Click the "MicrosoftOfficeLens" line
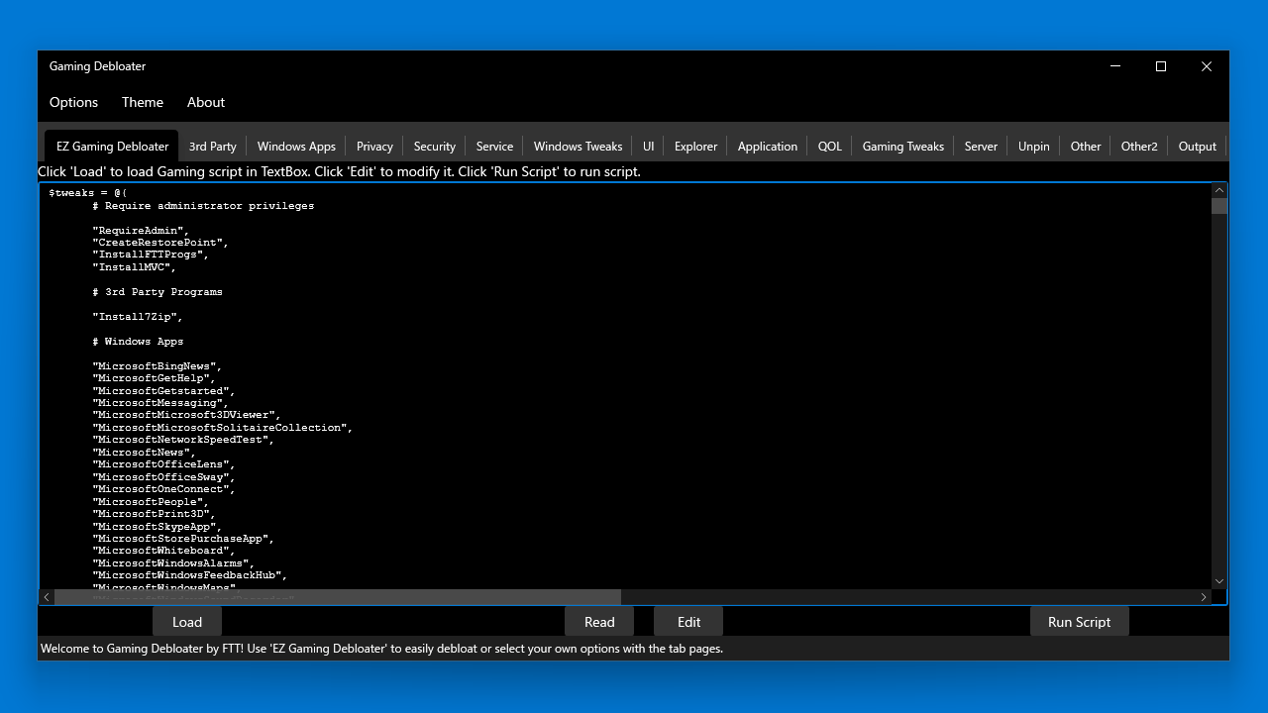1268x713 pixels. (x=163, y=464)
